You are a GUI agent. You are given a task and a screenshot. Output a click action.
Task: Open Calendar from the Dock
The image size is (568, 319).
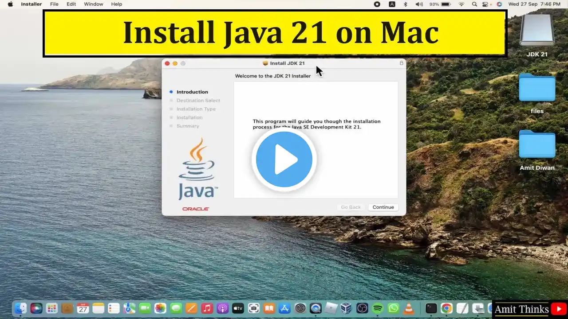[83, 308]
